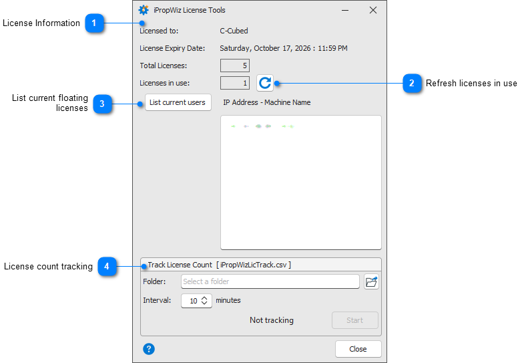Close window using title bar X
520x363 pixels.
point(372,10)
